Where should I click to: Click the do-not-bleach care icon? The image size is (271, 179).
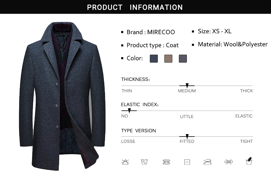(x=125, y=162)
